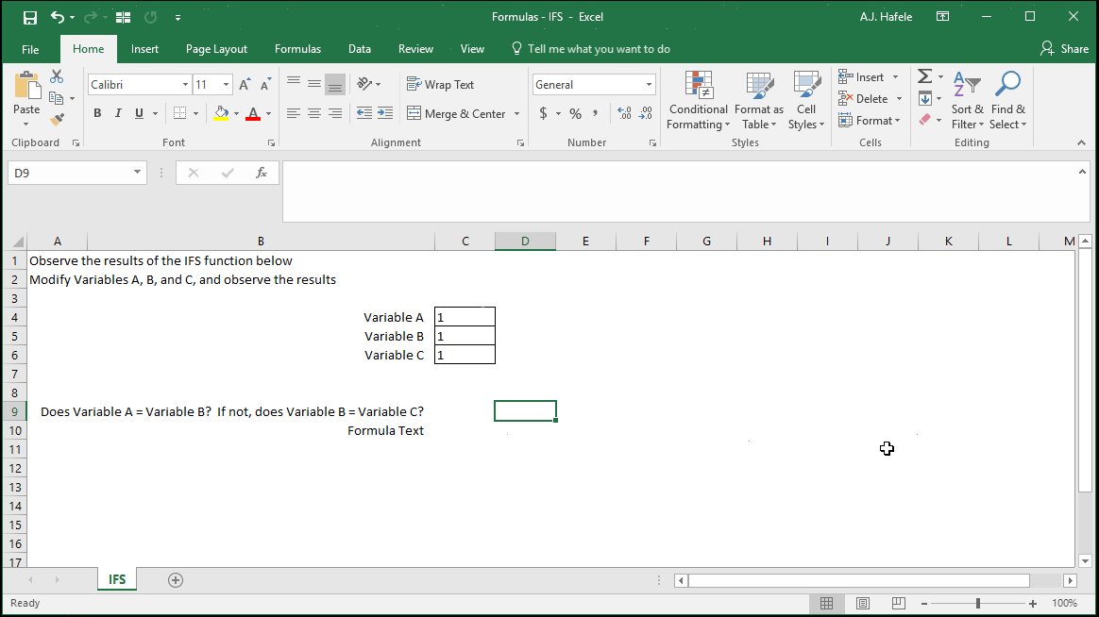Click the Share button
The width and height of the screenshot is (1099, 617).
point(1065,49)
